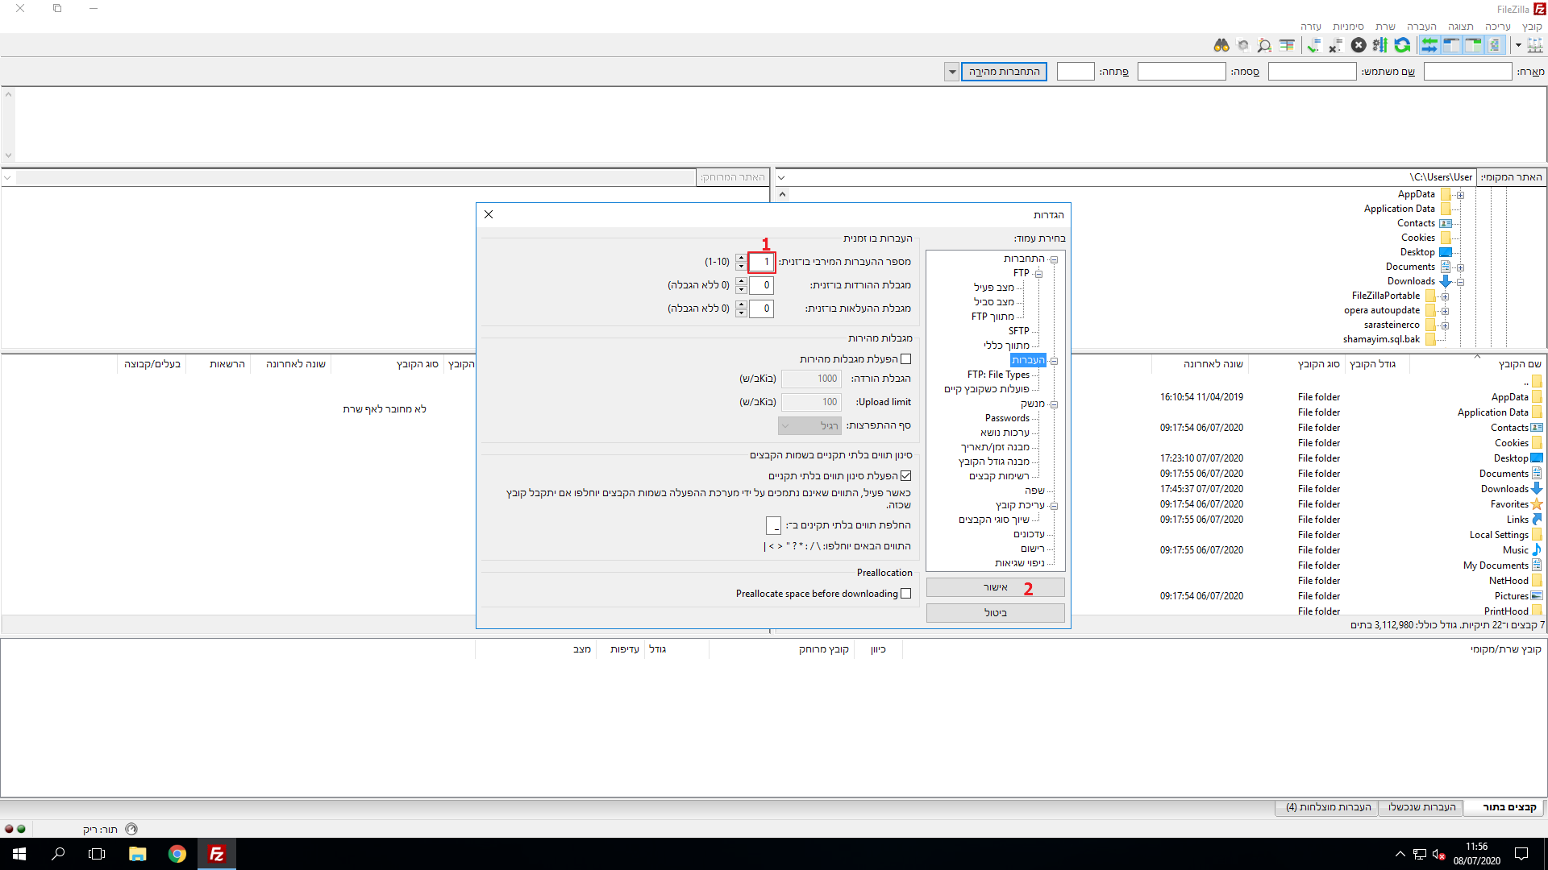Click the disconnect icon with X mark
The image size is (1548, 870).
1336,45
